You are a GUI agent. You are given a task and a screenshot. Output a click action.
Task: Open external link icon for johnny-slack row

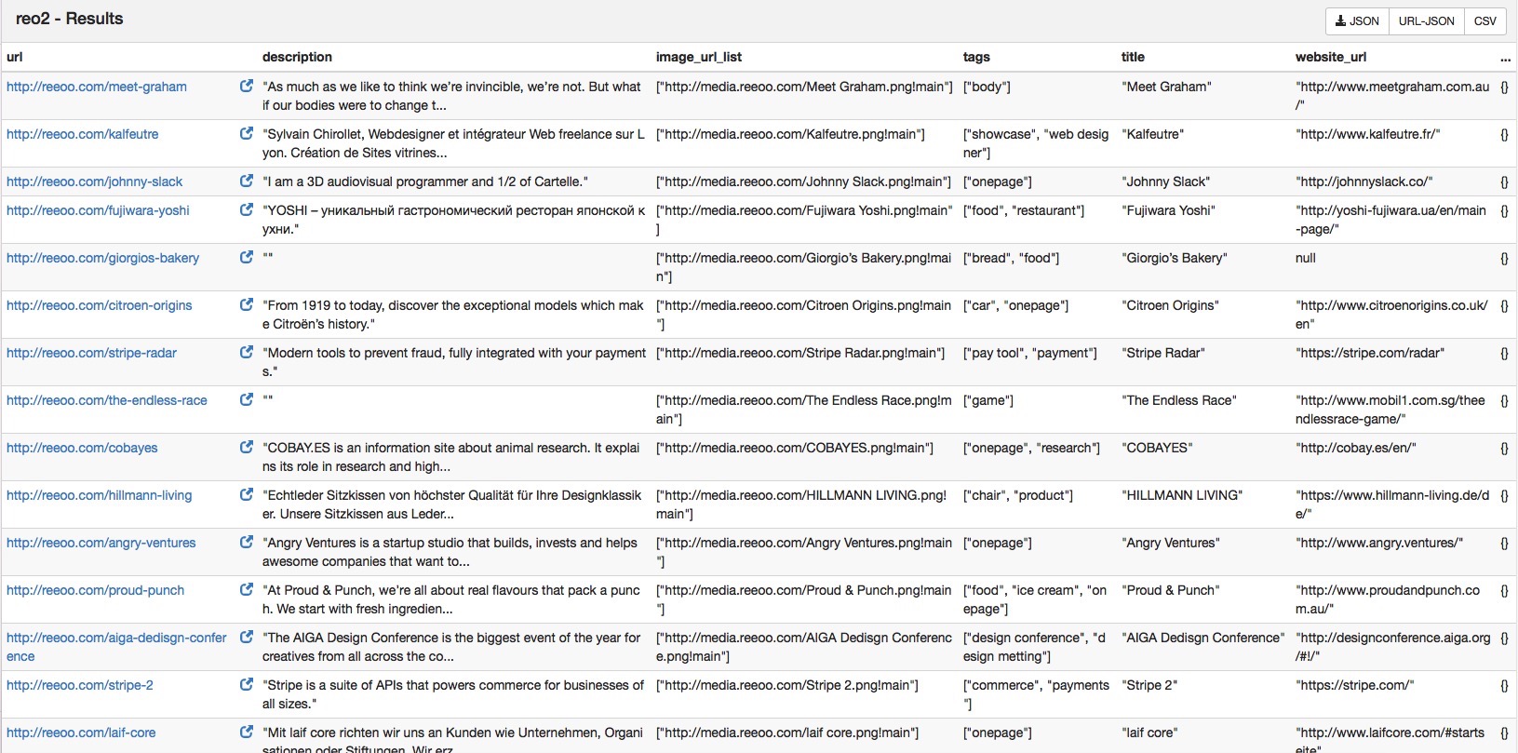pyautogui.click(x=247, y=181)
